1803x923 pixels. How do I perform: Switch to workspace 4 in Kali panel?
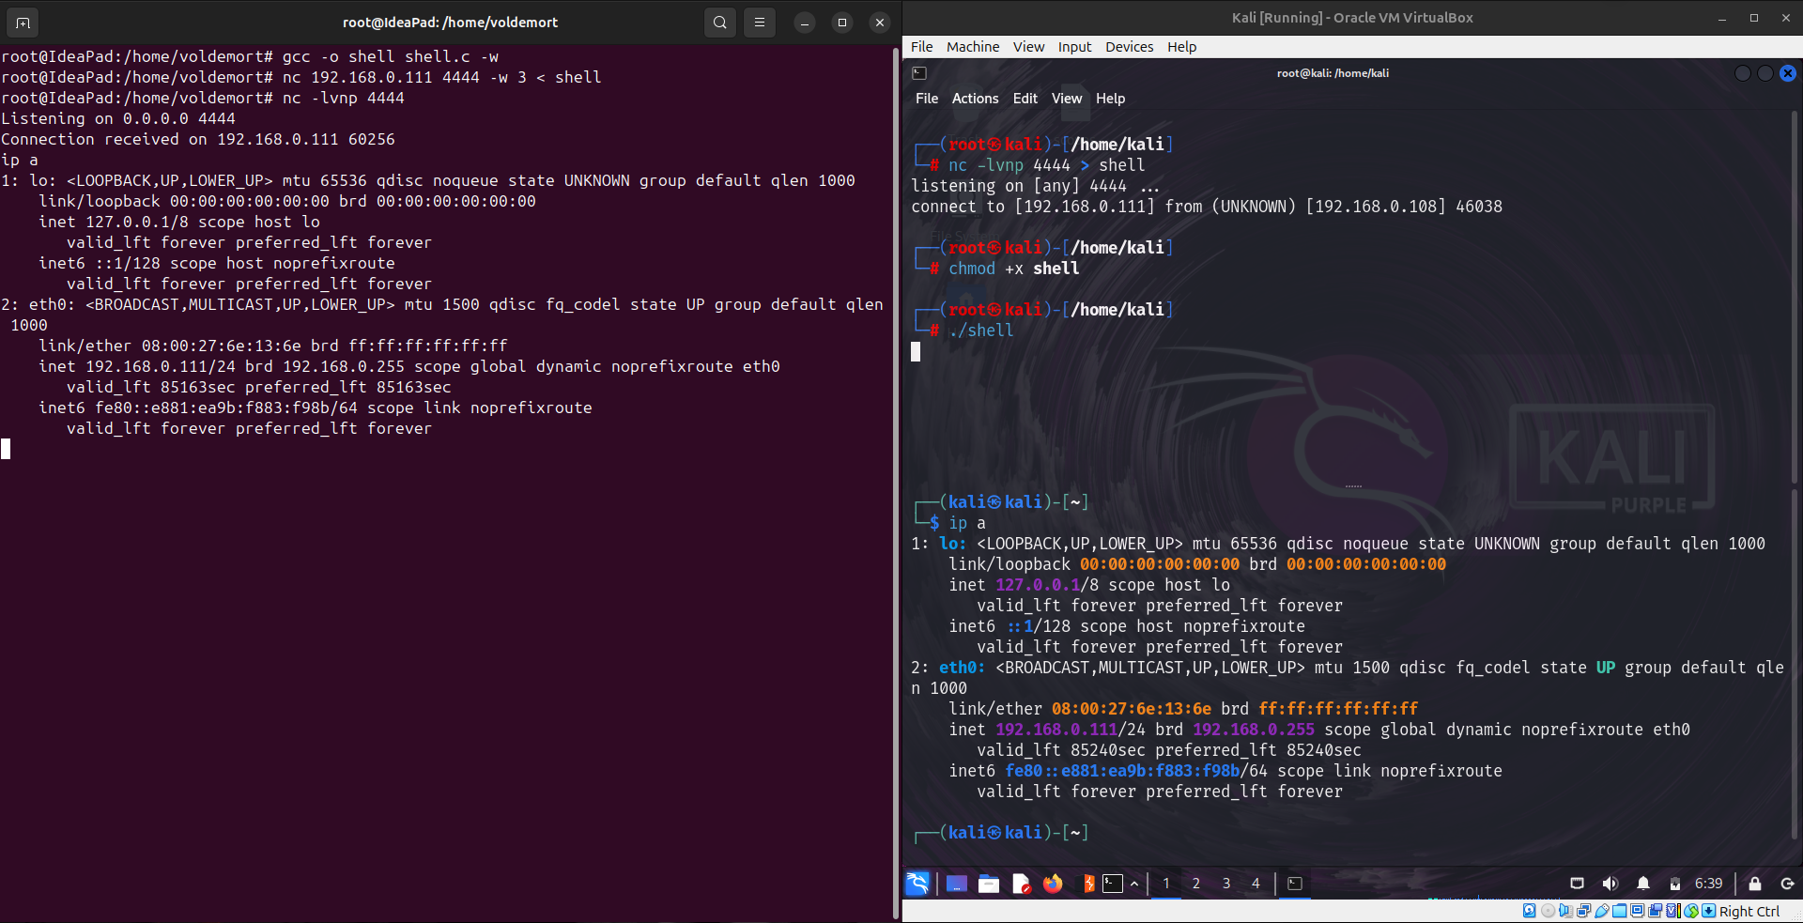pyautogui.click(x=1256, y=884)
